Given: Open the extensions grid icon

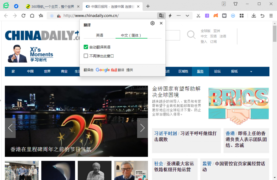Looking at the screenshot, I should (242, 16).
